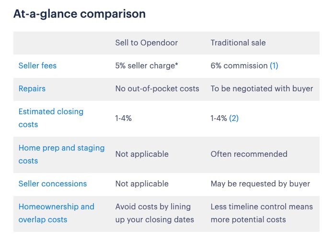
Task: Click Avoid costs by lining up cell
Action: click(x=155, y=213)
